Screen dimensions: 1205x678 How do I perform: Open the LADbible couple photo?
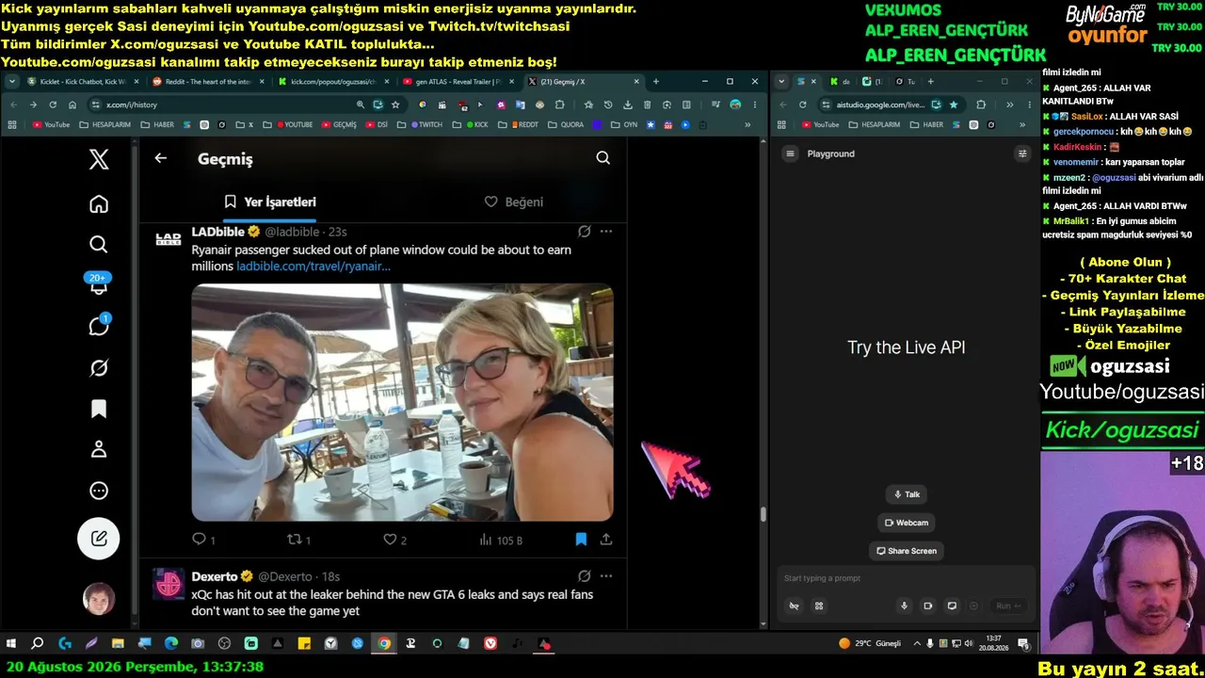click(x=403, y=402)
